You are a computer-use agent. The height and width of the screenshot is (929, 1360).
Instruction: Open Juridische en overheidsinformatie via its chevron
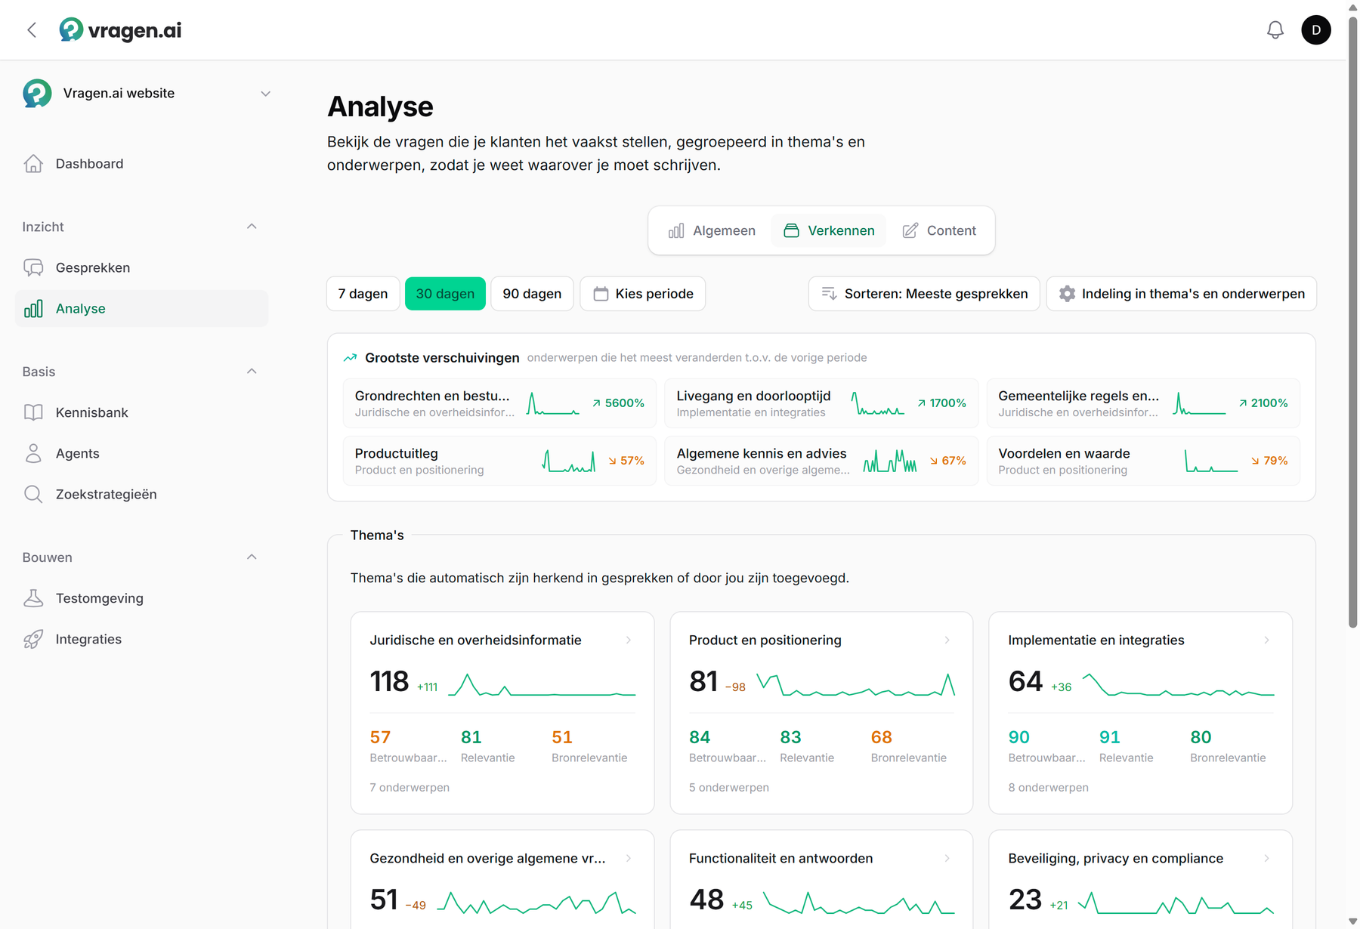point(629,640)
